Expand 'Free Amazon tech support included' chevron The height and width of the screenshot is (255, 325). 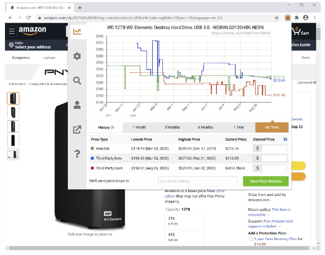tap(279, 226)
